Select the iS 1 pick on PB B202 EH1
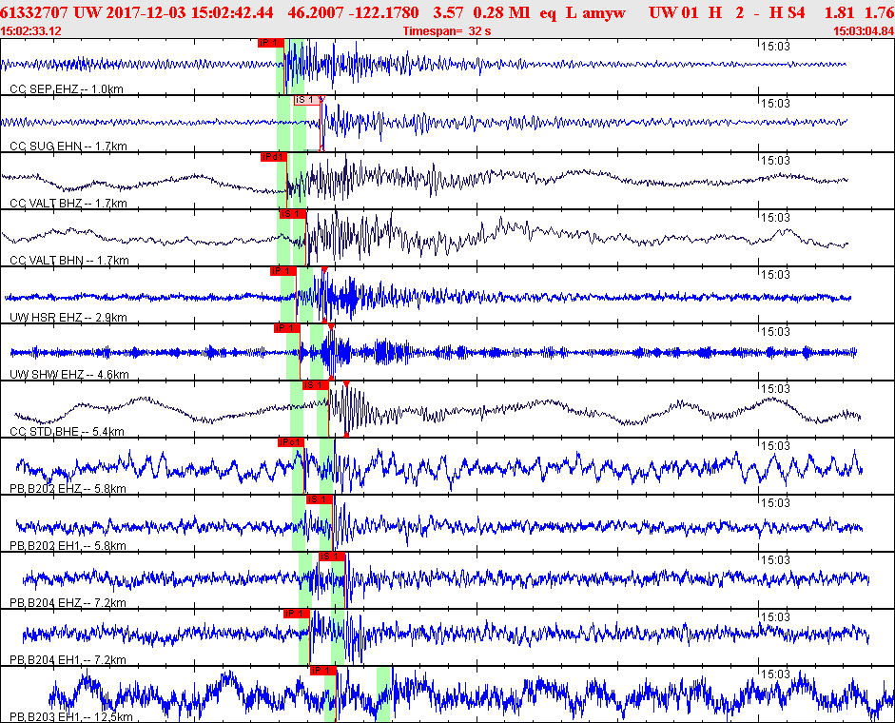 318,499
